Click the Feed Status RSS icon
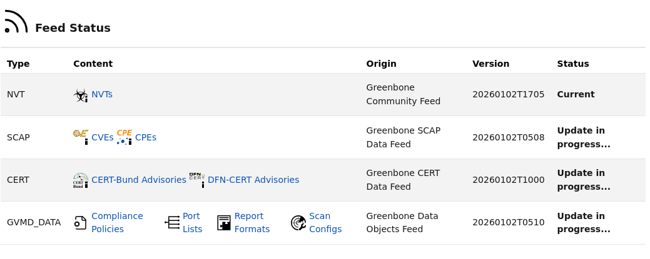This screenshot has width=650, height=259. coord(16,22)
